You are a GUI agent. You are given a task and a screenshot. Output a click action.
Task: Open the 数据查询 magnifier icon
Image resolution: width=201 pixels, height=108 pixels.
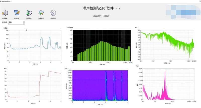(41, 13)
